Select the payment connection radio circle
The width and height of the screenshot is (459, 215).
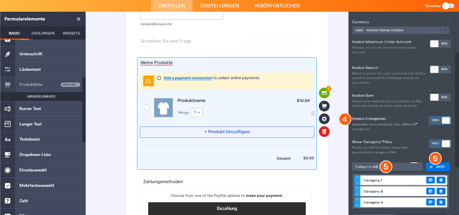pyautogui.click(x=159, y=78)
